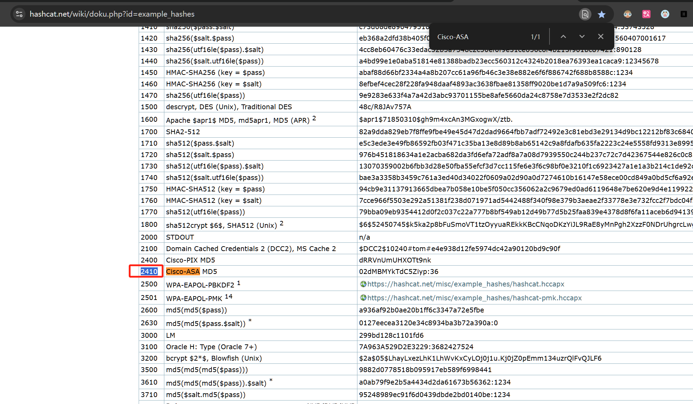The height and width of the screenshot is (404, 693).
Task: Go to previous find result with up arrow
Action: (563, 37)
